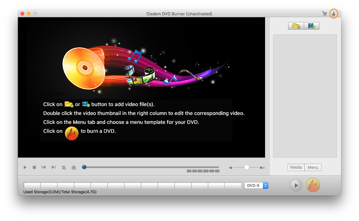The height and width of the screenshot is (221, 359).
Task: Preview the DVD with the round play button
Action: (x=296, y=185)
